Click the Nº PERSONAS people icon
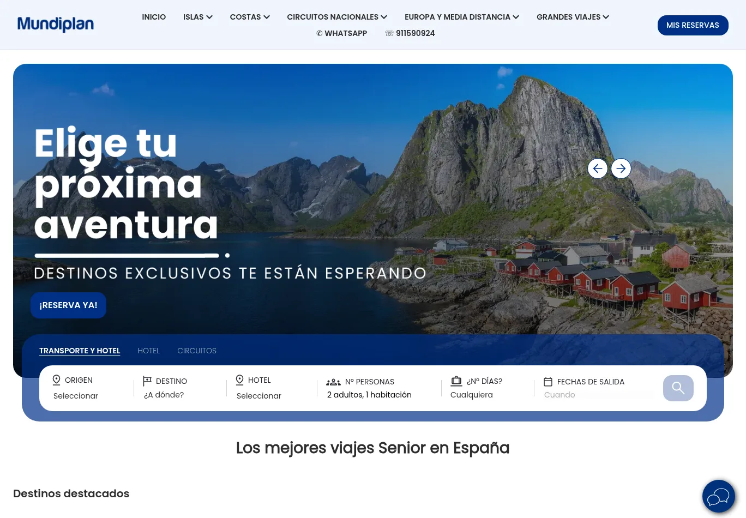 [x=333, y=382]
